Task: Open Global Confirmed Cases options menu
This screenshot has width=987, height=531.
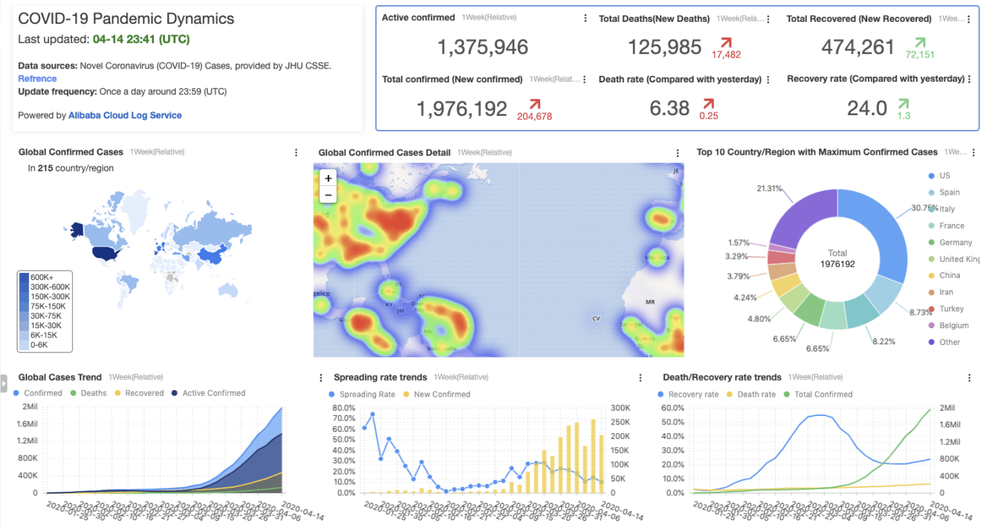Action: [x=296, y=152]
